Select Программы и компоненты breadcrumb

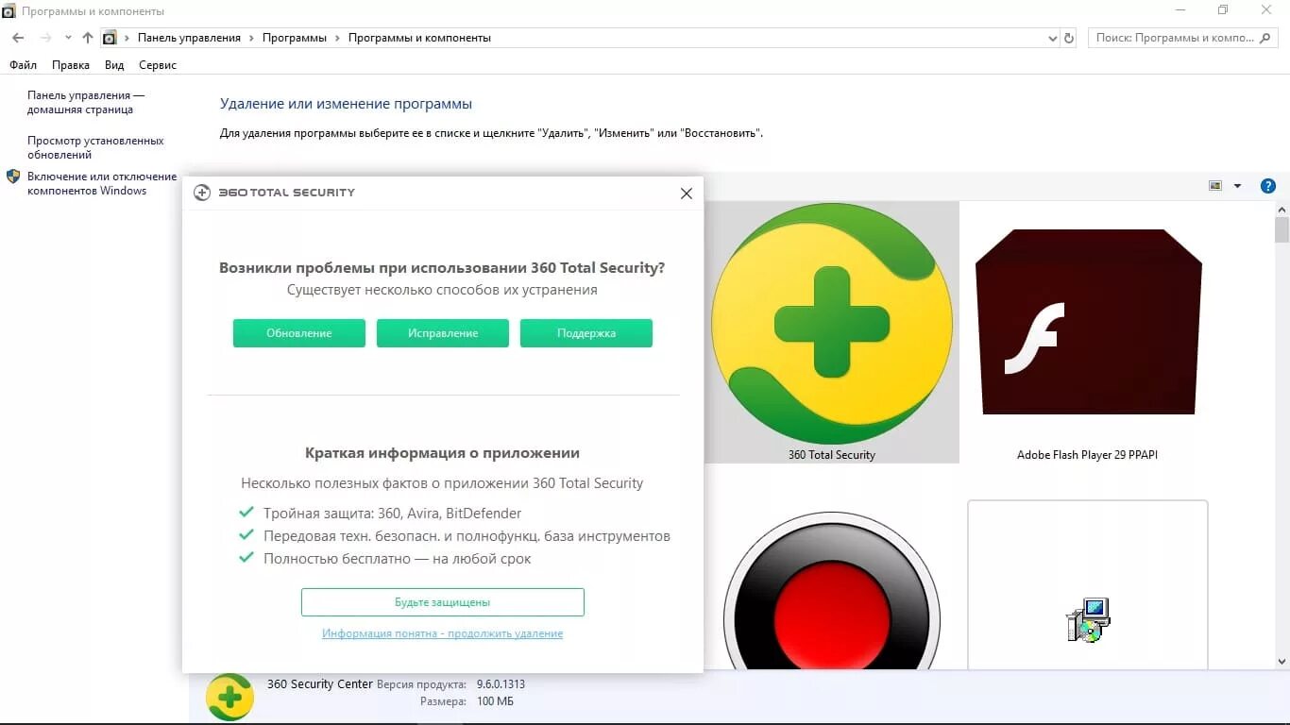click(419, 38)
